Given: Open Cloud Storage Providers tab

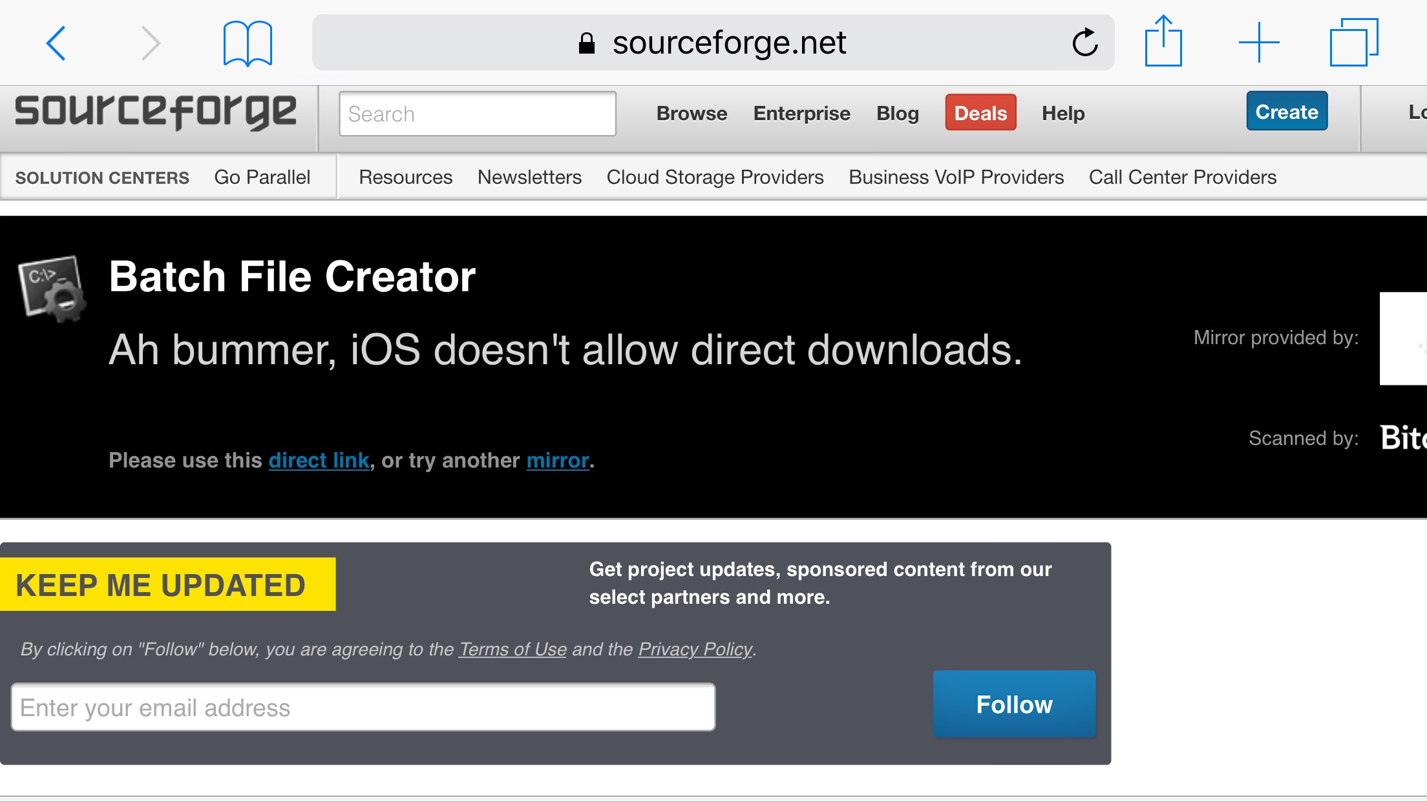Looking at the screenshot, I should (715, 177).
